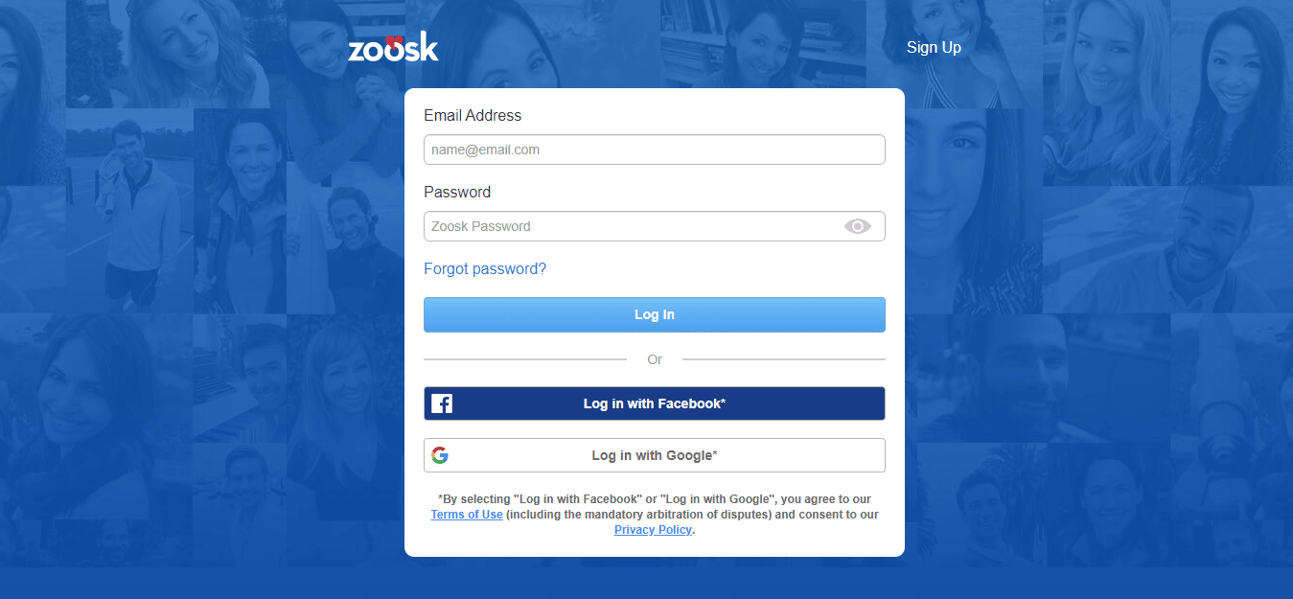Select the Log in with Facebook text
1293x599 pixels.
click(x=655, y=403)
